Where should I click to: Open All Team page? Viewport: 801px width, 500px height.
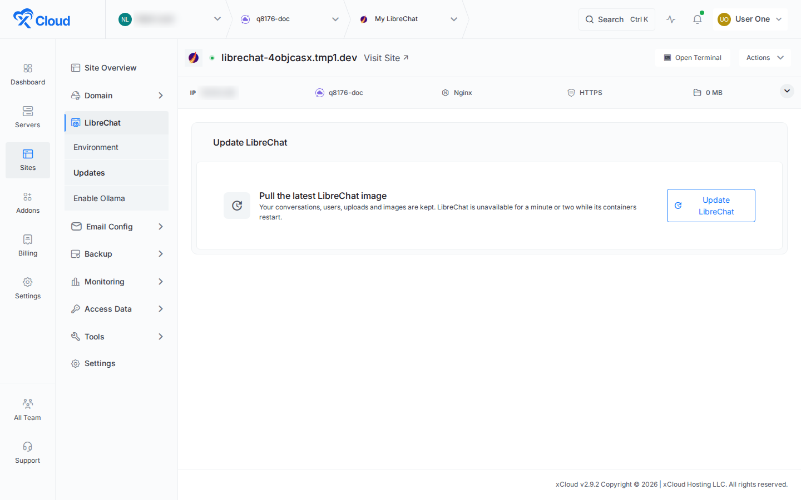pos(28,410)
